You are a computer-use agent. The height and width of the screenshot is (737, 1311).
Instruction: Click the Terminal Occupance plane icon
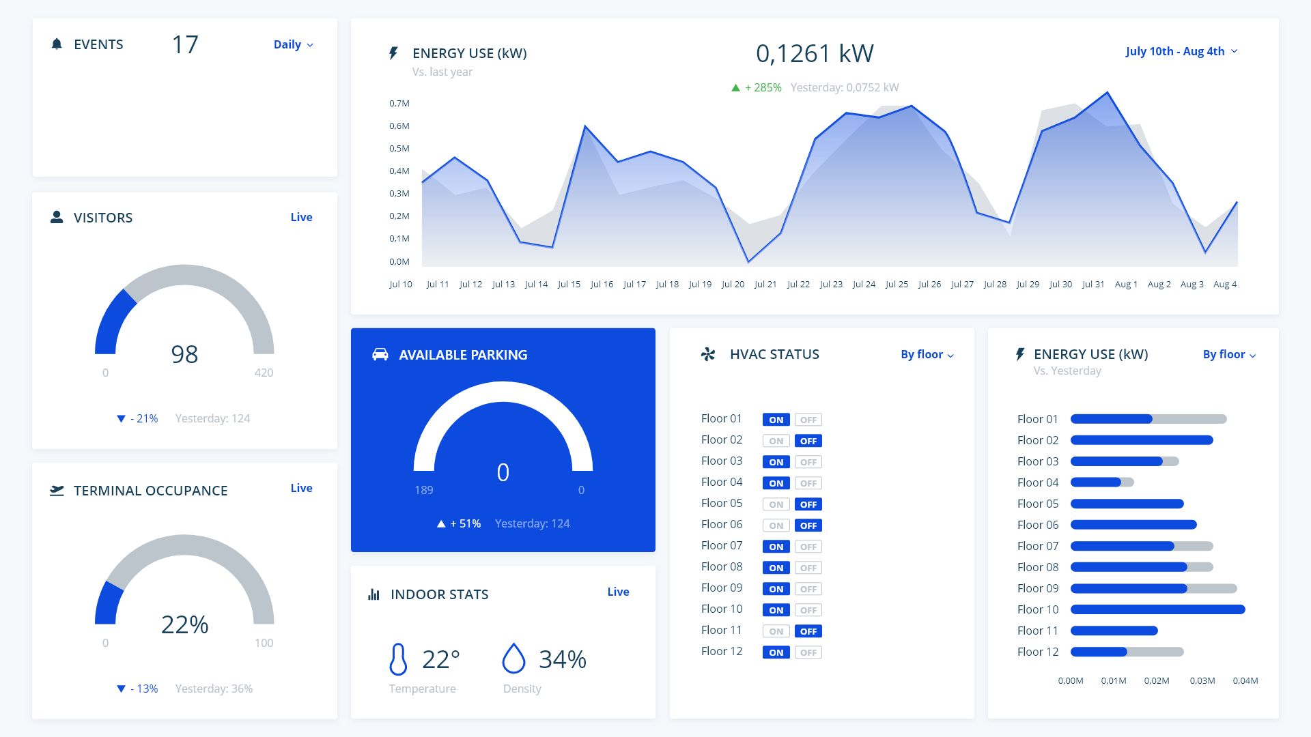pyautogui.click(x=57, y=490)
